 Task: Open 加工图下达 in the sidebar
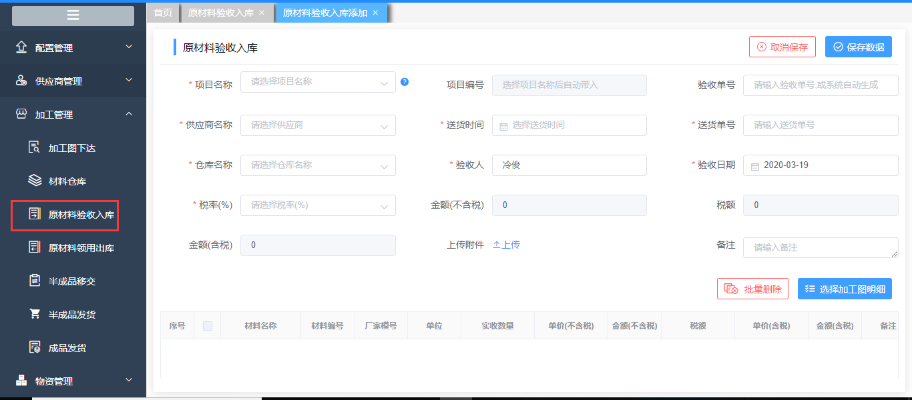(x=72, y=148)
